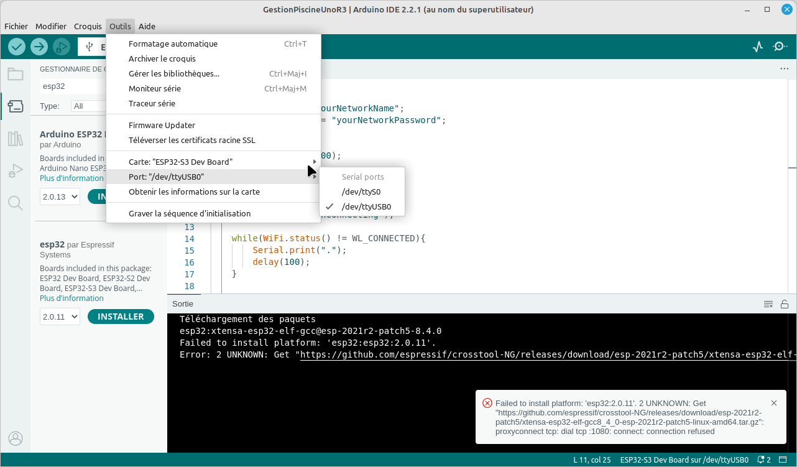
Task: Choose Obtenir les informations sur la carte
Action: click(x=213, y=192)
